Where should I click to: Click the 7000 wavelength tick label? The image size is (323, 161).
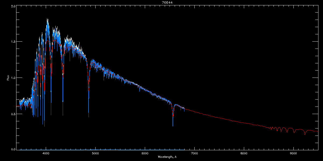194,153
